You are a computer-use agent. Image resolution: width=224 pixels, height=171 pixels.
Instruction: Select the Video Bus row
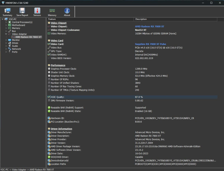[132, 48]
